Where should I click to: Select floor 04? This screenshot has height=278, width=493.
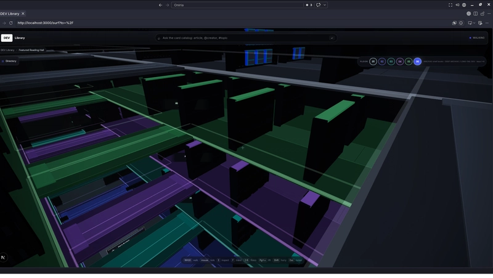400,62
